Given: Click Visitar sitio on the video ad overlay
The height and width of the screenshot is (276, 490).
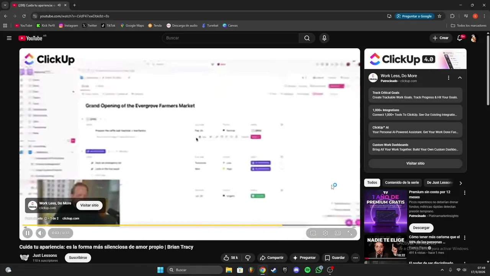Looking at the screenshot, I should point(89,205).
